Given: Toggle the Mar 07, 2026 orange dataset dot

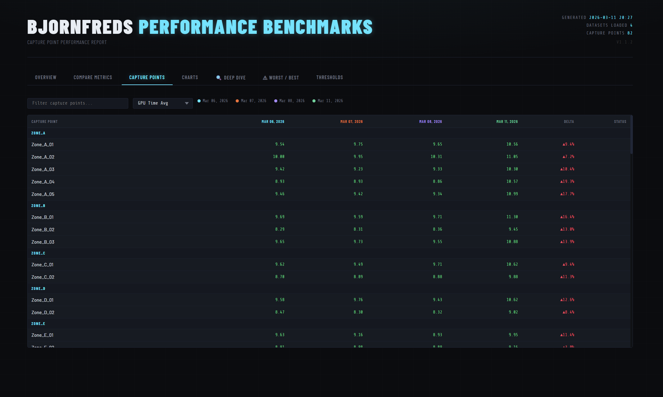Looking at the screenshot, I should click(238, 101).
